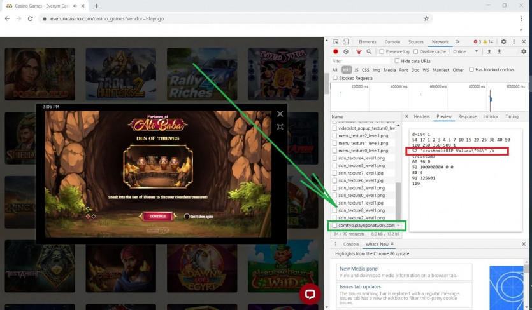The image size is (532, 310).
Task: Open Chrome's three-dot menu
Action: (521, 18)
